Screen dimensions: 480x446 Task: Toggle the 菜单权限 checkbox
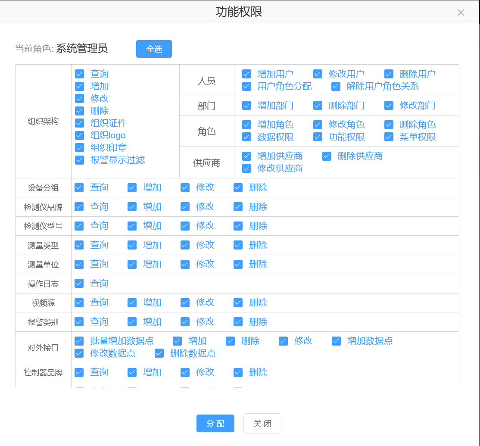click(389, 137)
